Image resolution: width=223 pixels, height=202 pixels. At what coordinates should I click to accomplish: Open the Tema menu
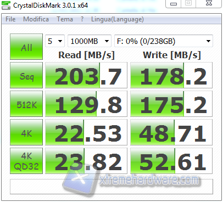coord(65,19)
